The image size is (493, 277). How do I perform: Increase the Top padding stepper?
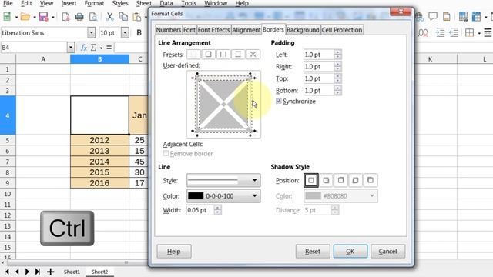(x=337, y=76)
